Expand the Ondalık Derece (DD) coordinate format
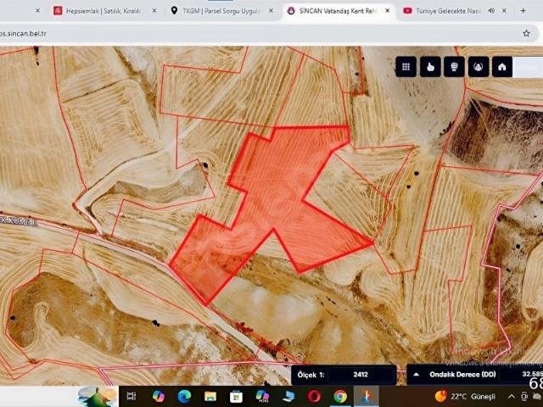 pos(417,375)
